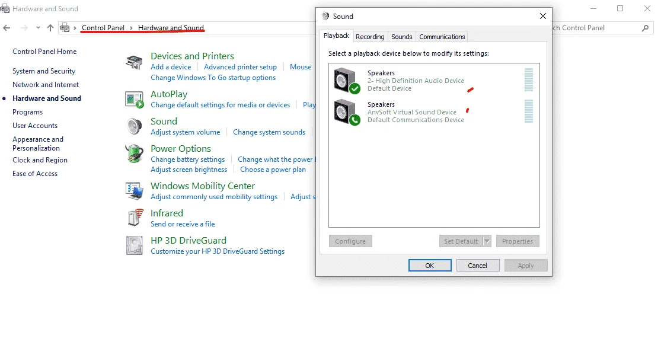Click Change default settings for media or devices

(220, 105)
